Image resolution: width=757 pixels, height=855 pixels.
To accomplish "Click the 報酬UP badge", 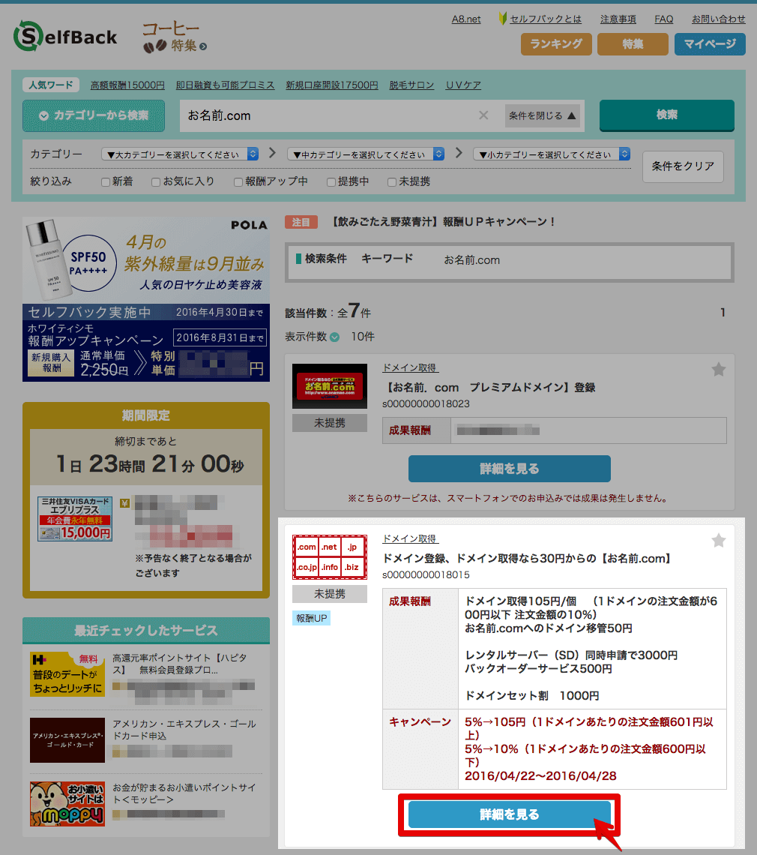I will [311, 618].
